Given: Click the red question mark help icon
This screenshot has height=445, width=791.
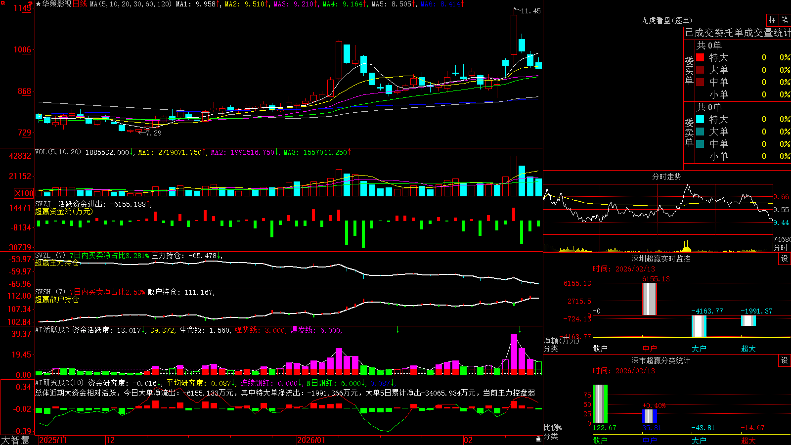Looking at the screenshot, I should pos(31,3).
